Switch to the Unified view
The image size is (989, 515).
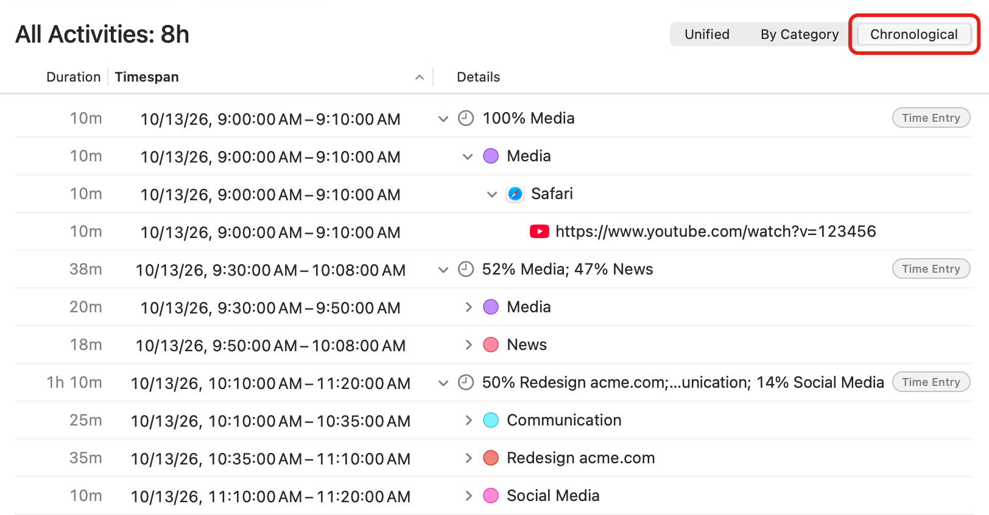[x=707, y=34]
